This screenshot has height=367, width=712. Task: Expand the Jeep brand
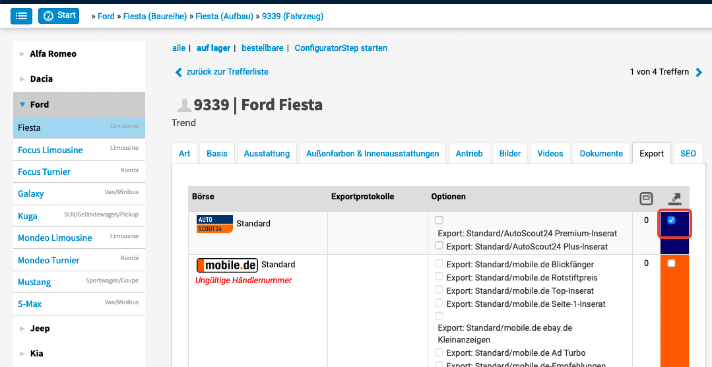tap(22, 329)
